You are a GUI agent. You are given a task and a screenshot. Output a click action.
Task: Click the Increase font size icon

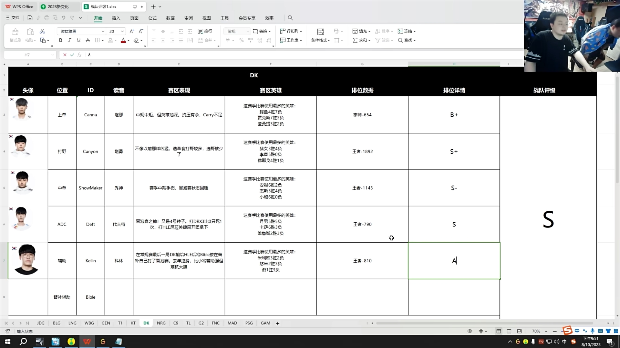pos(132,31)
